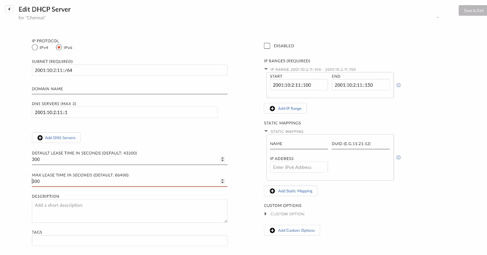Click the static mapping IP Address field
The height and width of the screenshot is (255, 487).
pyautogui.click(x=299, y=167)
